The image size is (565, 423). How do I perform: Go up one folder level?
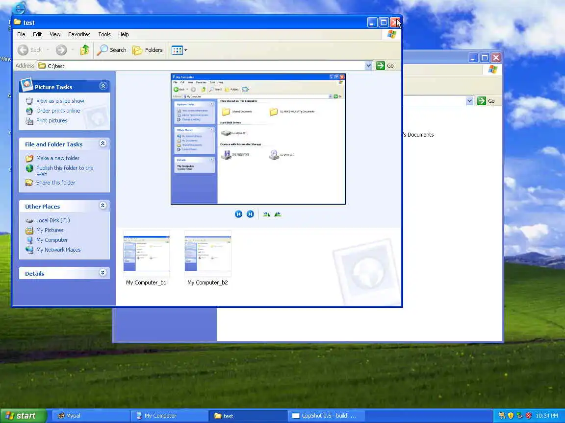coord(85,50)
